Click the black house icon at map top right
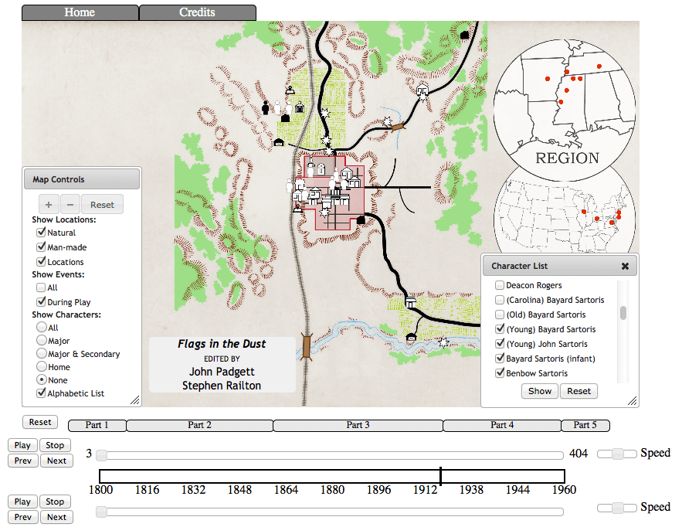682x527 pixels. tap(464, 34)
